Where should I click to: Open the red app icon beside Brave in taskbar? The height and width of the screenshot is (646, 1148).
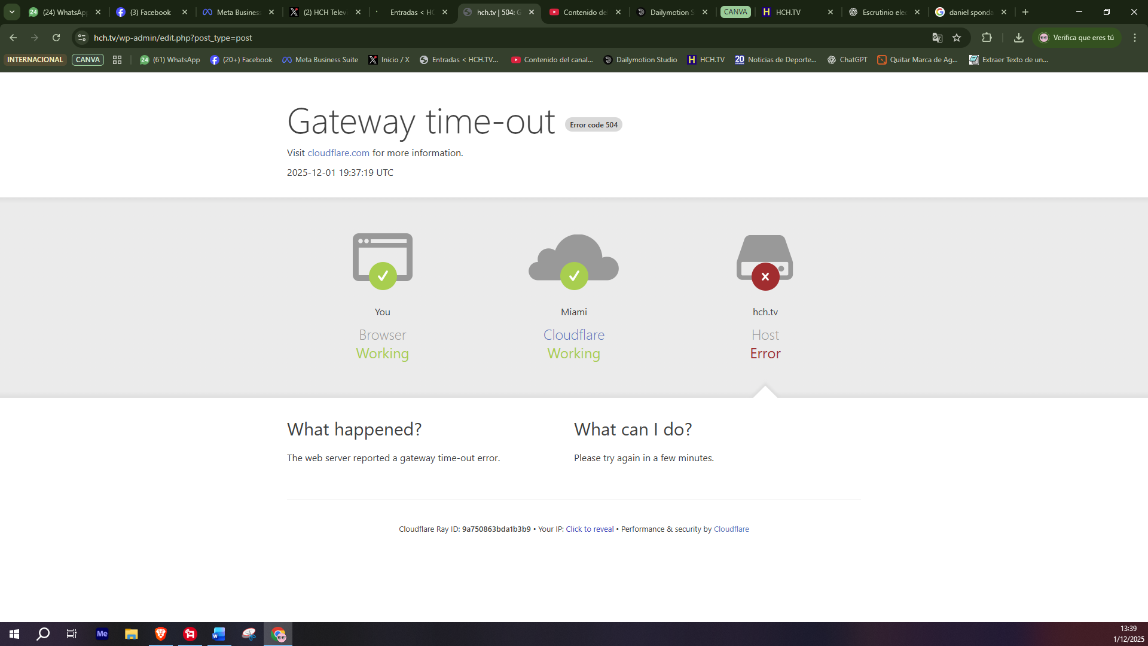pyautogui.click(x=190, y=634)
